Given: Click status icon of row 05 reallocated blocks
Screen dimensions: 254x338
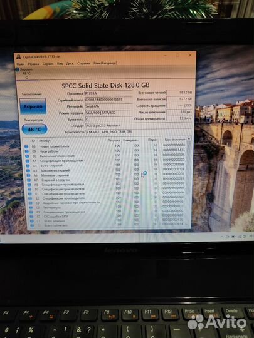Looking at the screenshot, I should 26,146.
